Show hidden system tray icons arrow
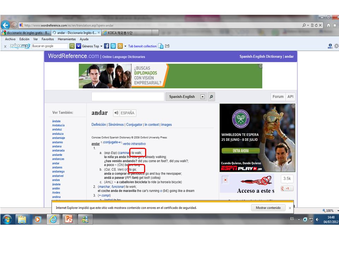 [299, 220]
